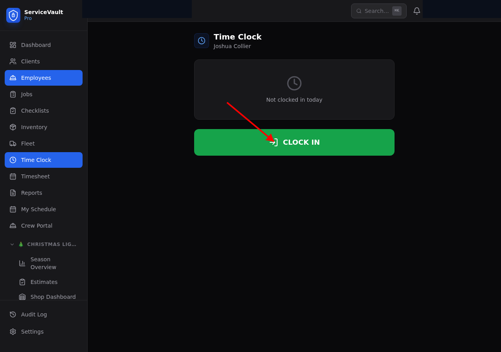Select the Dashboard icon in the sidebar
Viewport: 501px width, 352px height.
[x=12, y=45]
